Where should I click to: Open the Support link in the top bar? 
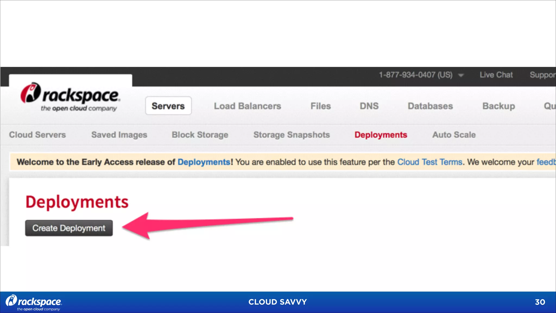tap(543, 75)
